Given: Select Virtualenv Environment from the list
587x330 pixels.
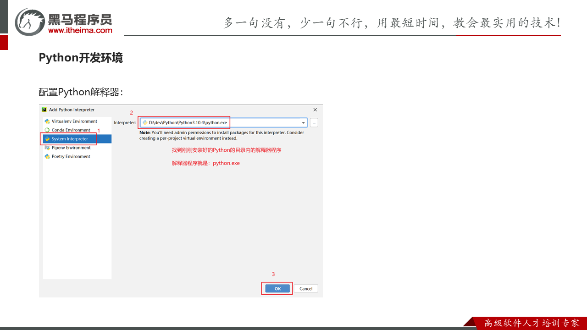Looking at the screenshot, I should click(74, 121).
